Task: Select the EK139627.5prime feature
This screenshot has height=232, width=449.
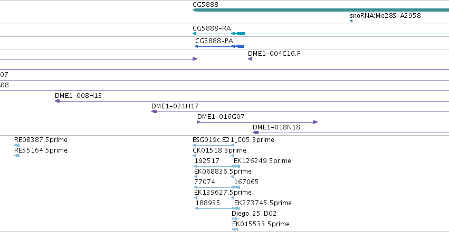Action: coord(214,198)
